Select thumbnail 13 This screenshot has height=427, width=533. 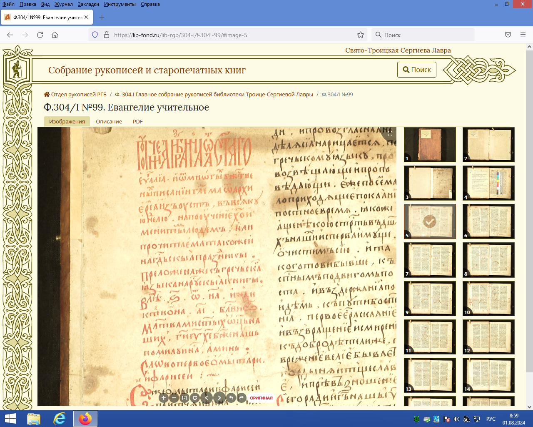pos(430,375)
